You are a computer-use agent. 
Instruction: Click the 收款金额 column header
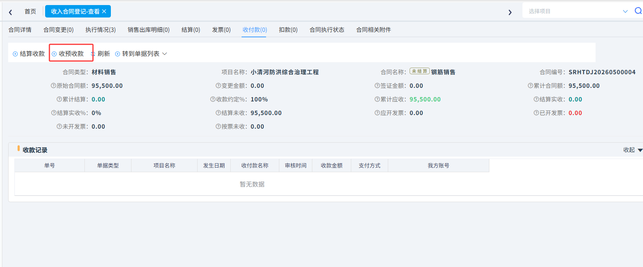(x=331, y=166)
